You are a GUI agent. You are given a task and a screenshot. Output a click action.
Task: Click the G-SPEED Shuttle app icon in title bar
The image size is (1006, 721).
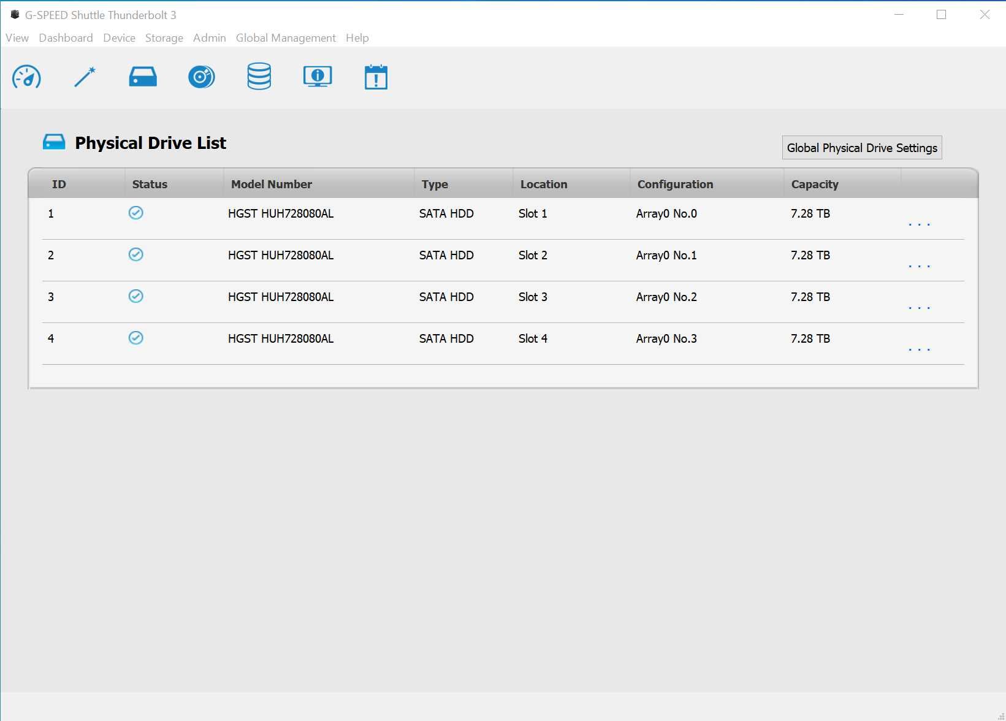pos(15,15)
